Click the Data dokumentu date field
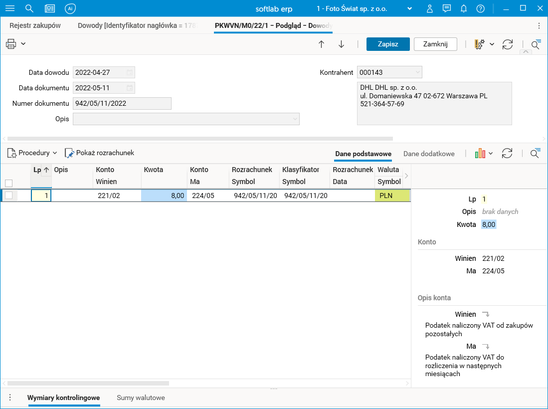Screen dimensions: 548x409 pyautogui.click(x=104, y=88)
